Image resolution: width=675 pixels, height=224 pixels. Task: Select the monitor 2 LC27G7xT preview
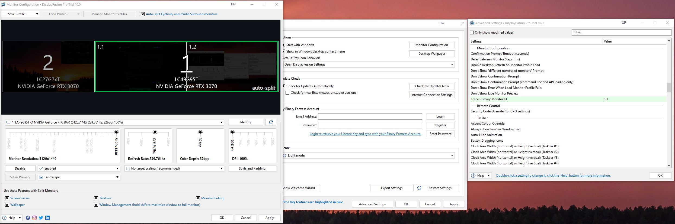(48, 67)
